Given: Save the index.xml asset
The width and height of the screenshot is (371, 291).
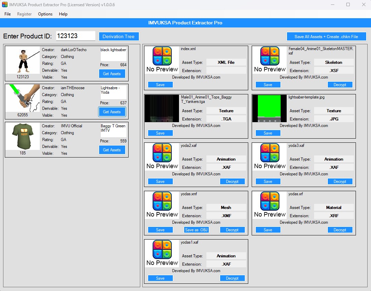Looking at the screenshot, I should point(160,85).
